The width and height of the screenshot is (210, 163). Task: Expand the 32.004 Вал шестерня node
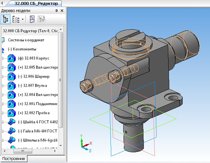(3, 95)
